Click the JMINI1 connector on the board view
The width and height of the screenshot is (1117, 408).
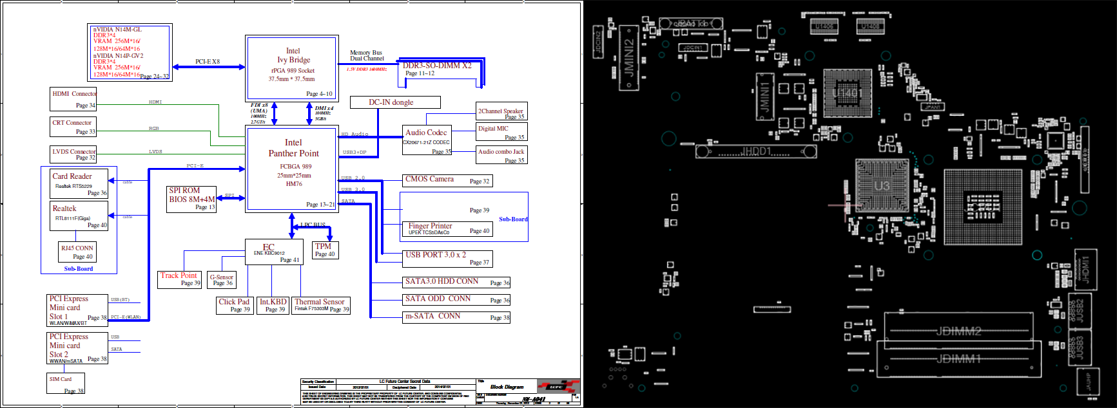pos(764,96)
